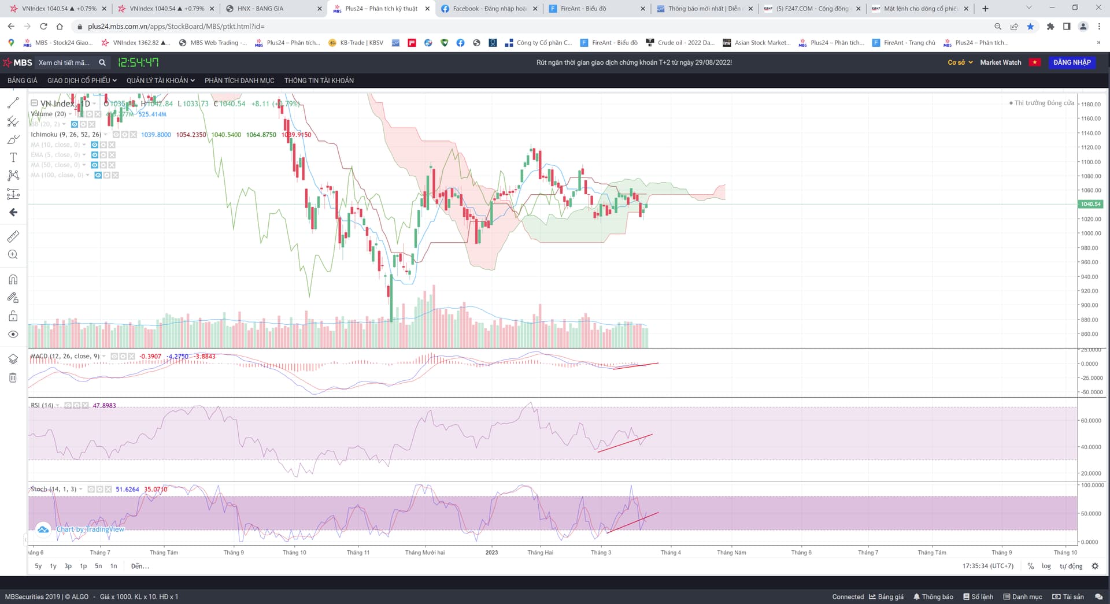Select the brush drawing tool
This screenshot has width=1110, height=604.
13,139
